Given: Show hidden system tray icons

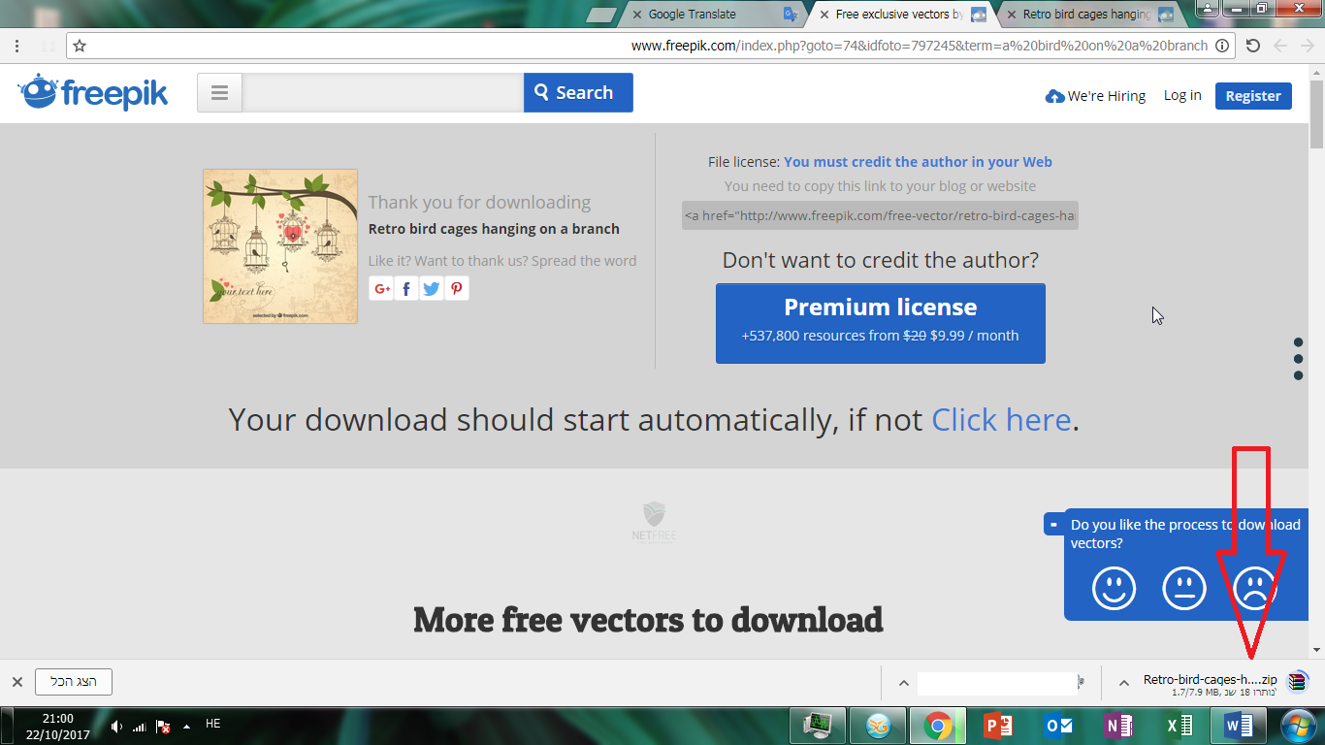Looking at the screenshot, I should pos(186,726).
